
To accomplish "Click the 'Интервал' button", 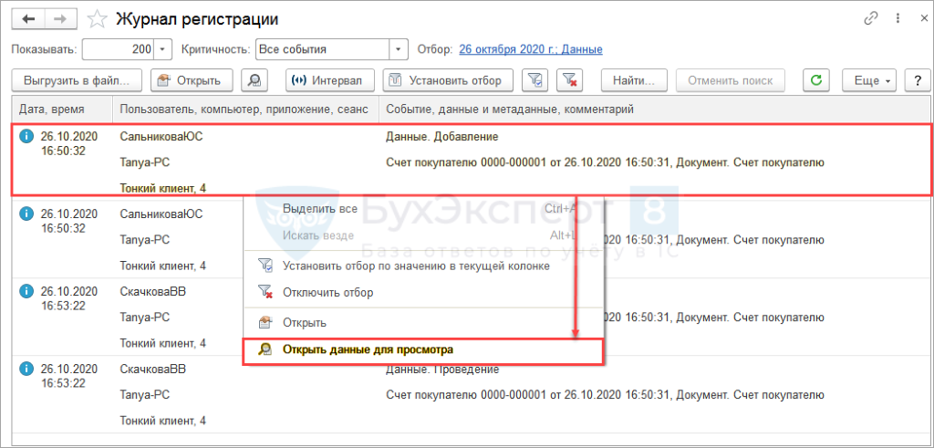I will pos(327,80).
